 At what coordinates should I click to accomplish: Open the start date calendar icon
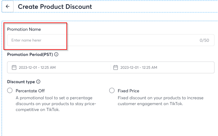(14, 68)
